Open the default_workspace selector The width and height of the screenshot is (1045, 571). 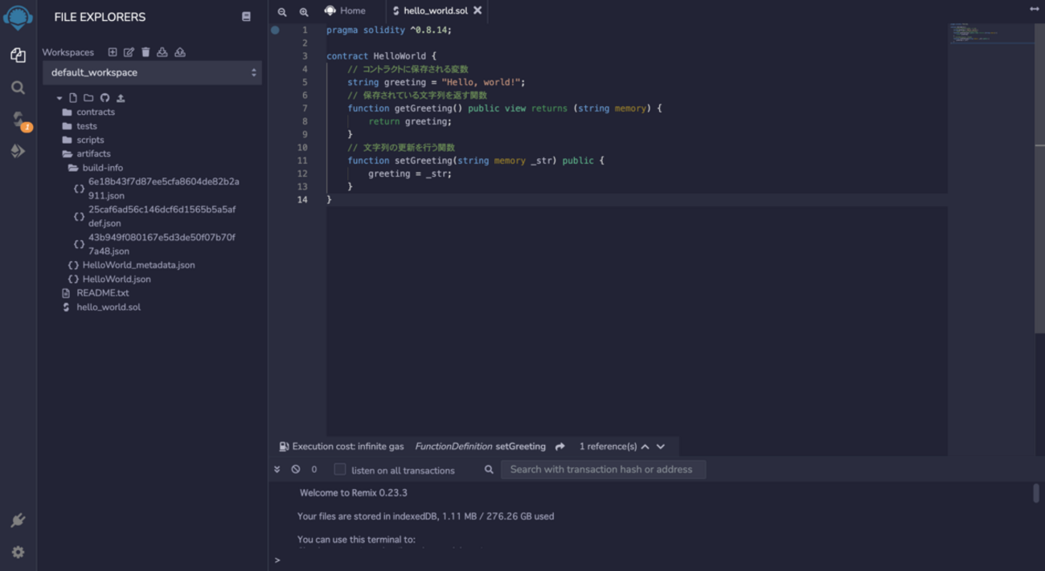click(x=152, y=72)
